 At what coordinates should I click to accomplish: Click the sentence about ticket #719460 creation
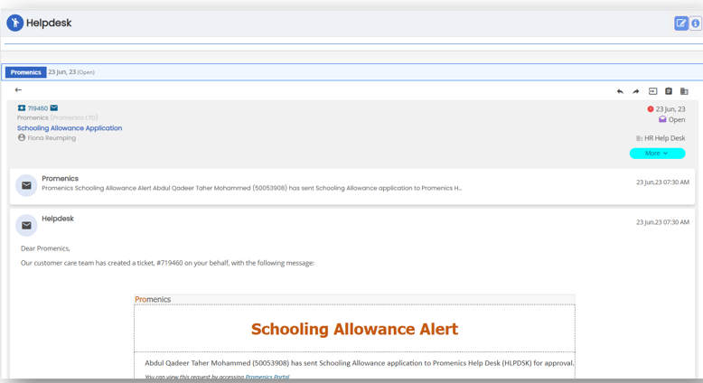point(167,263)
